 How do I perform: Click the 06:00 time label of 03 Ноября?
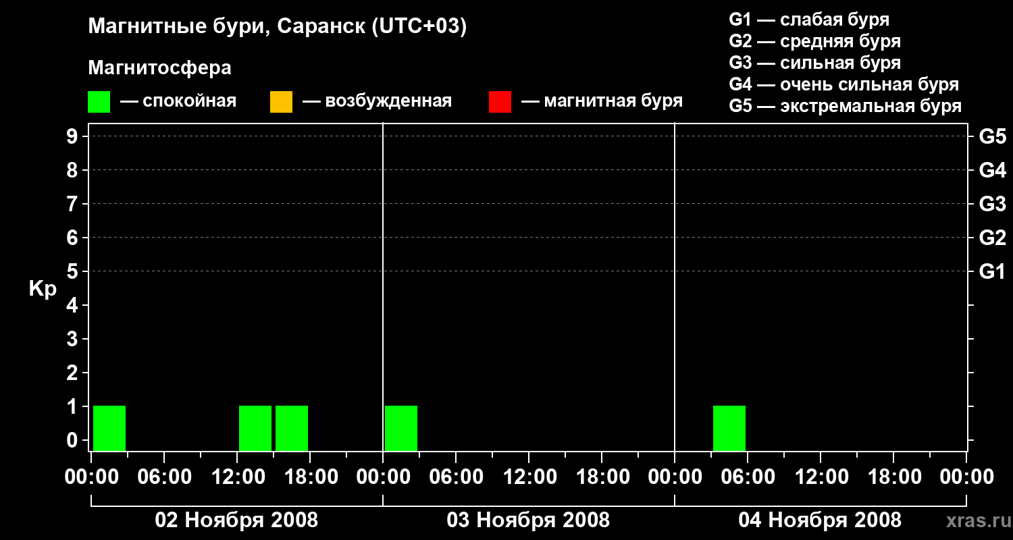(456, 477)
